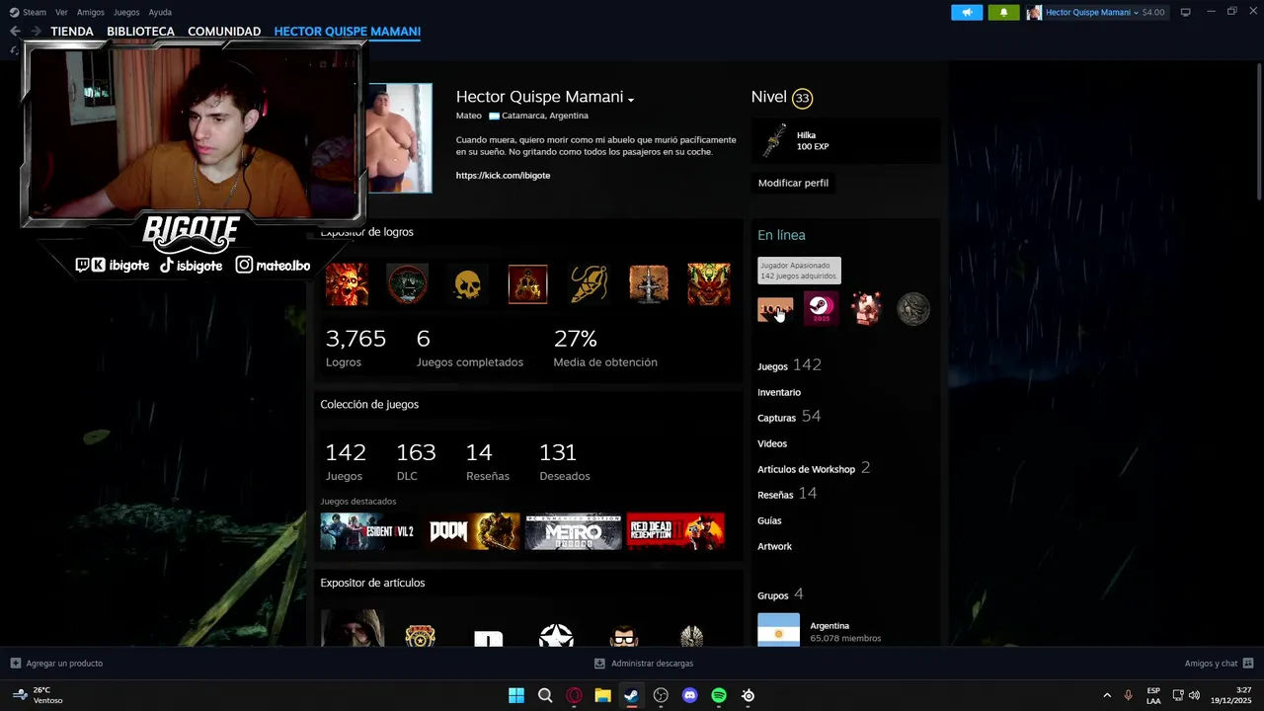
Task: Open the Metro Exodus featured game banner
Action: (x=574, y=531)
